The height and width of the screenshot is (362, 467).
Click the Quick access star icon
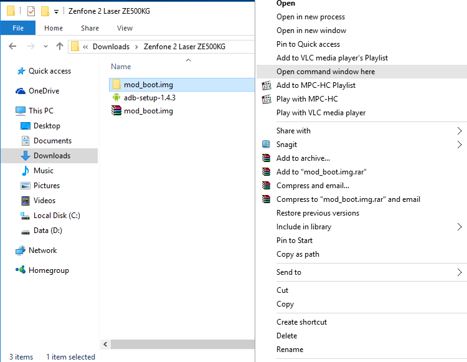click(x=21, y=71)
